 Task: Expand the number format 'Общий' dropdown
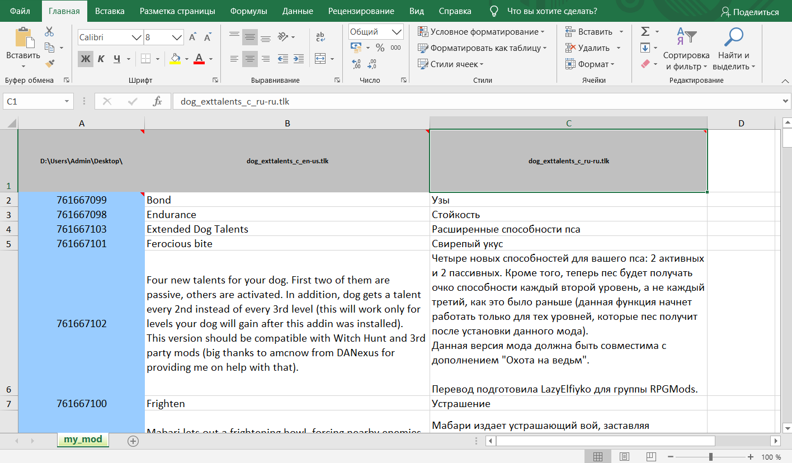pos(397,32)
